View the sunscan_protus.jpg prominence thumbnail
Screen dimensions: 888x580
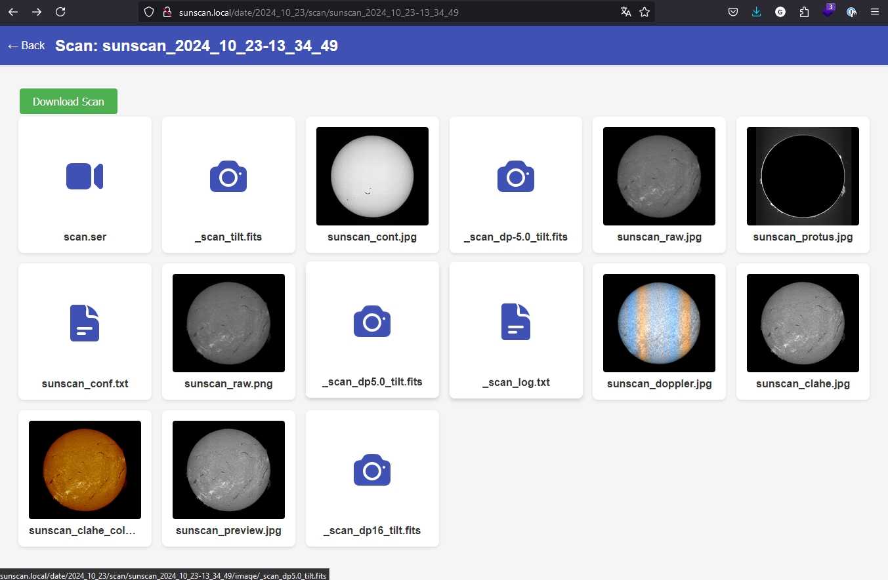803,176
